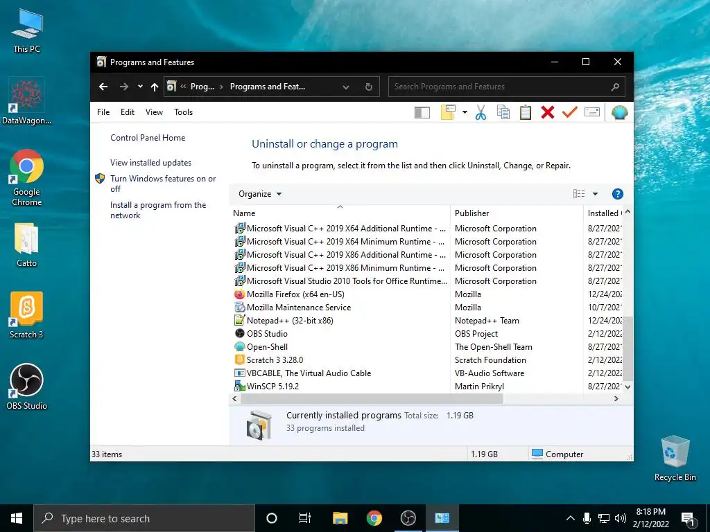Viewport: 710px width, 532px height.
Task: Click Turn Windows features on or off
Action: click(x=163, y=184)
